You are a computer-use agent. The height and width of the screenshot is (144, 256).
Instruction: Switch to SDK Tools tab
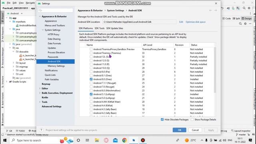coord(100,28)
